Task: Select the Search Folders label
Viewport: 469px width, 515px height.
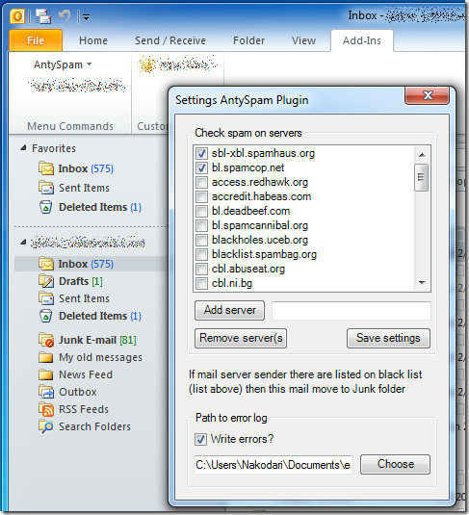Action: 94,426
